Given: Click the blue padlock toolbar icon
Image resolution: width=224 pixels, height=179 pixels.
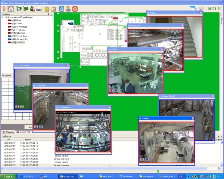Looking at the screenshot, I should (x=62, y=8).
